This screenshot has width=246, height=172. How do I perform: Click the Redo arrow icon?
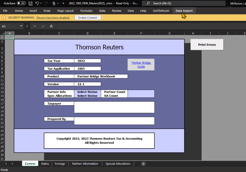pyautogui.click(x=46, y=3)
